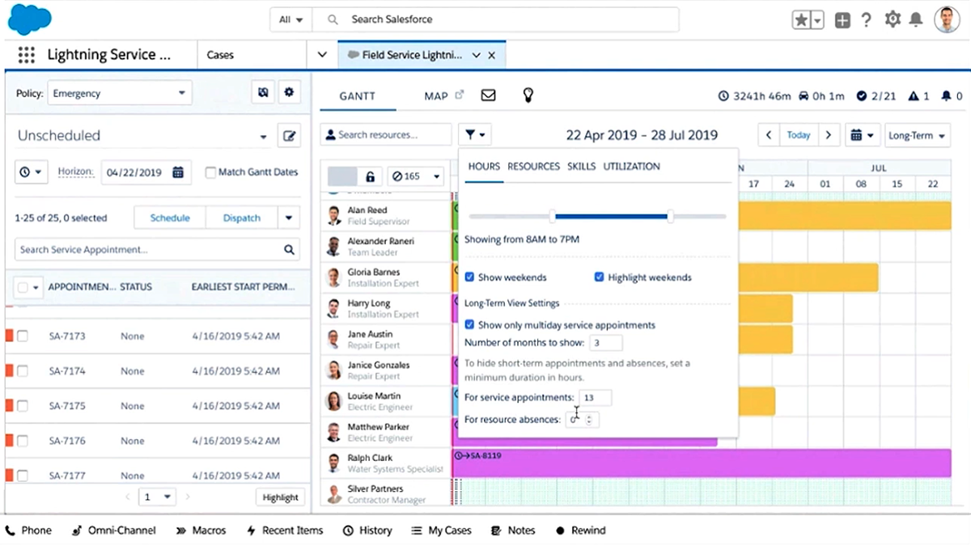The height and width of the screenshot is (546, 971).
Task: Toggle the Gantt lock icon
Action: pyautogui.click(x=370, y=176)
